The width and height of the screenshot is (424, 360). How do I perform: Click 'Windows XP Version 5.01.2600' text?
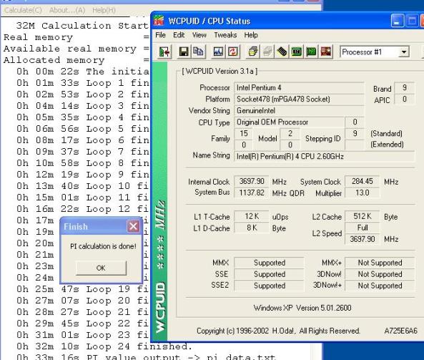(x=302, y=308)
